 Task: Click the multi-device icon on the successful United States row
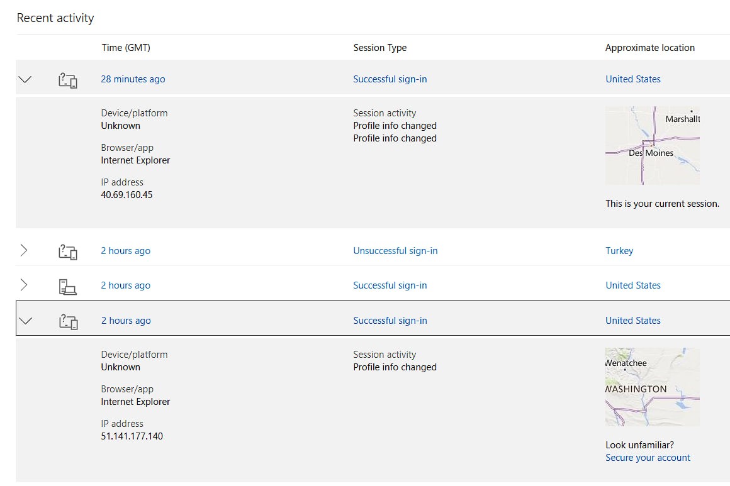point(67,285)
